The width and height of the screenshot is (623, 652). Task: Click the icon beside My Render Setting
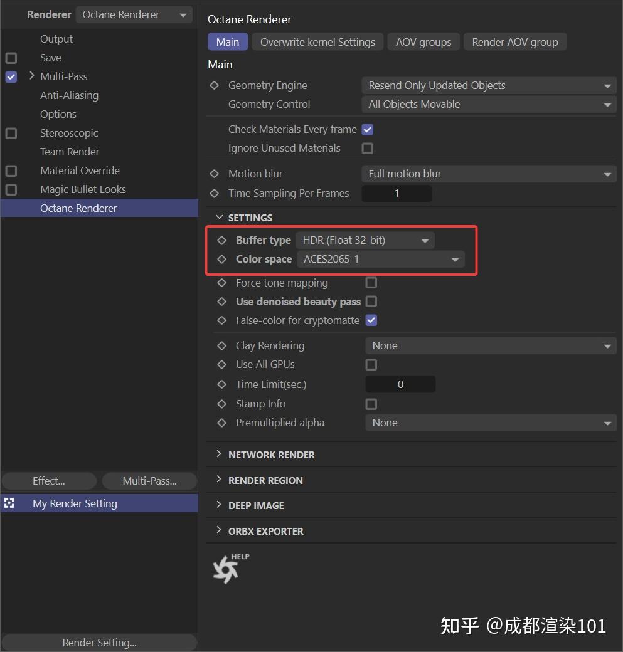(x=9, y=503)
